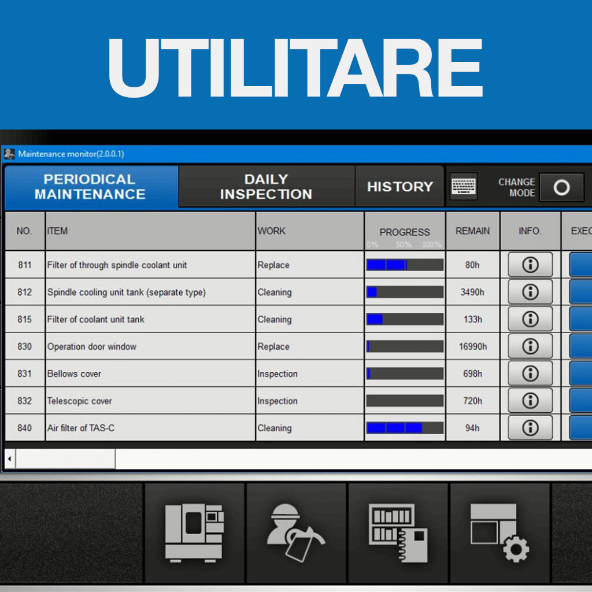Open the machine tool icon in bottom bar
Image resolution: width=592 pixels, height=592 pixels.
[194, 532]
